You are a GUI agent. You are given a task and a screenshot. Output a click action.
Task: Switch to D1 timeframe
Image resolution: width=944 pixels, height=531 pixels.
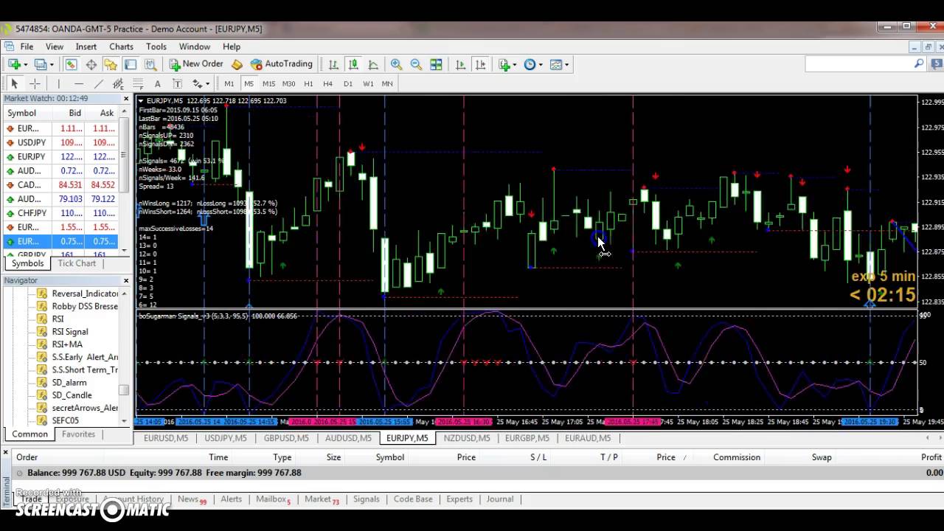348,83
